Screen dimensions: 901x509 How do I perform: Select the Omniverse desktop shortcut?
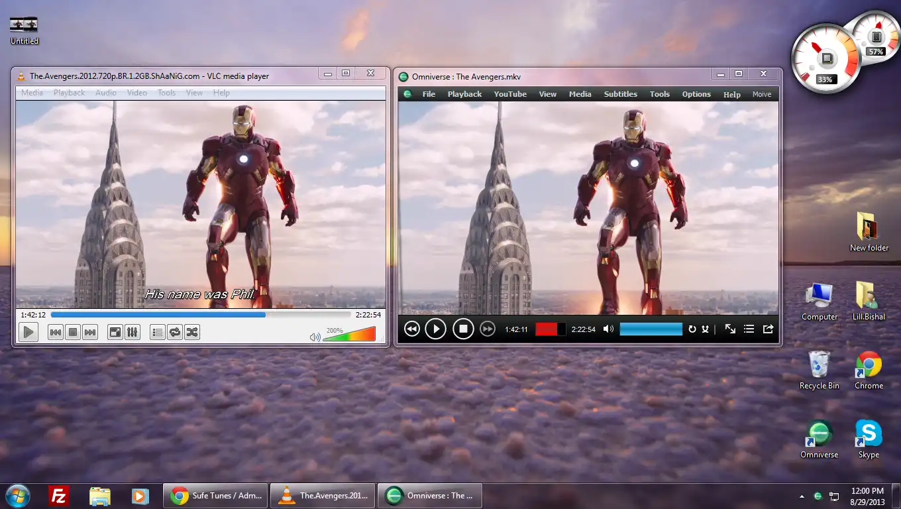click(x=820, y=439)
